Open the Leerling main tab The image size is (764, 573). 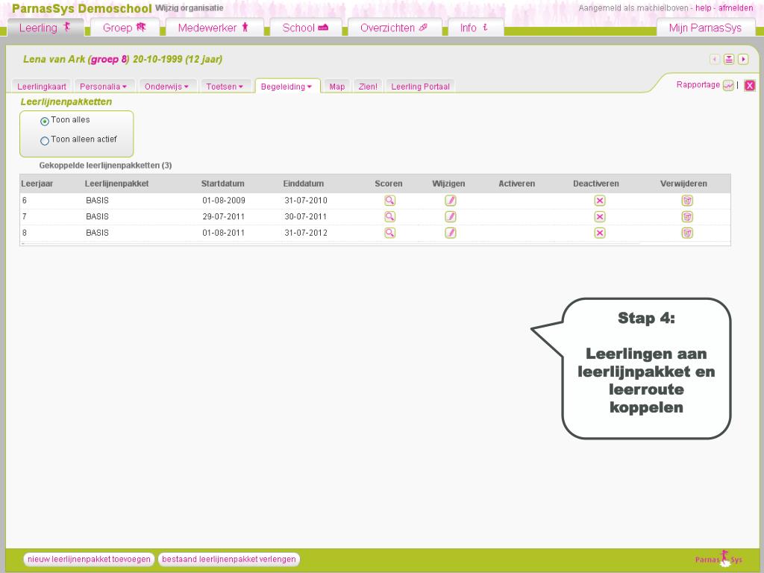point(46,28)
